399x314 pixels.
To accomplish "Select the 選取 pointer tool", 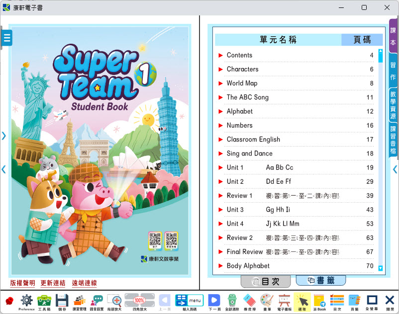I will (302, 302).
